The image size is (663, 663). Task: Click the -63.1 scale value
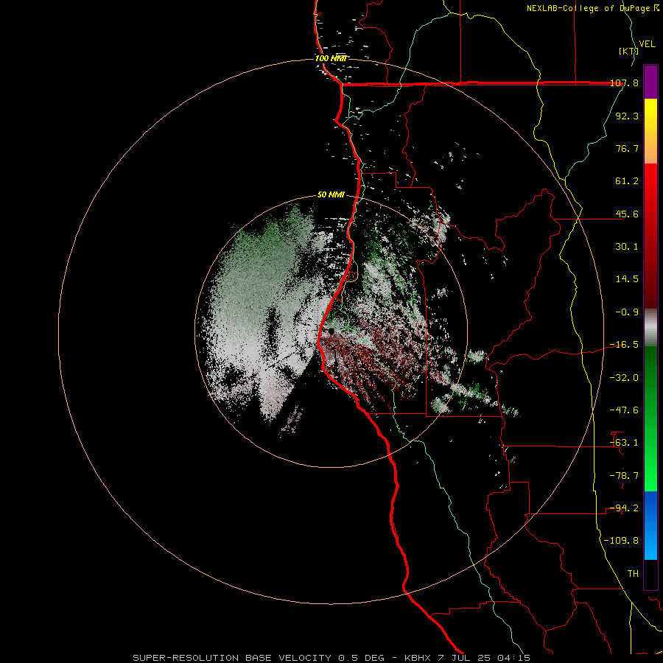coord(624,443)
